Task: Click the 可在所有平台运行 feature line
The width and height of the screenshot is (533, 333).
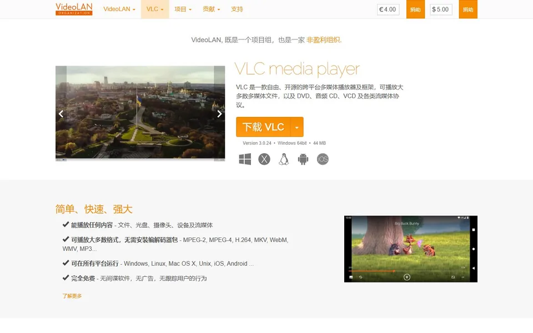Action: pyautogui.click(x=158, y=263)
